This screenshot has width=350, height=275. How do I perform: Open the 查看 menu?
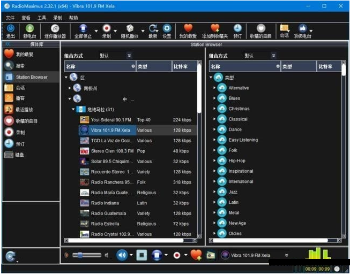[26, 18]
